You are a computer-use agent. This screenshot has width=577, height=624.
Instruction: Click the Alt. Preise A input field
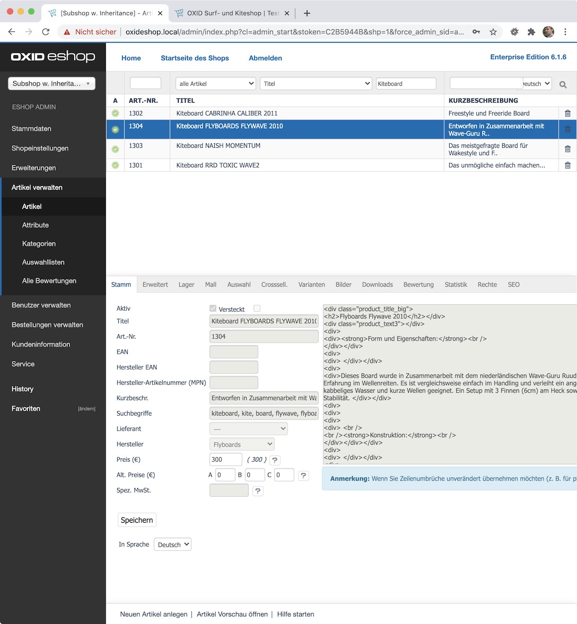[x=225, y=475]
